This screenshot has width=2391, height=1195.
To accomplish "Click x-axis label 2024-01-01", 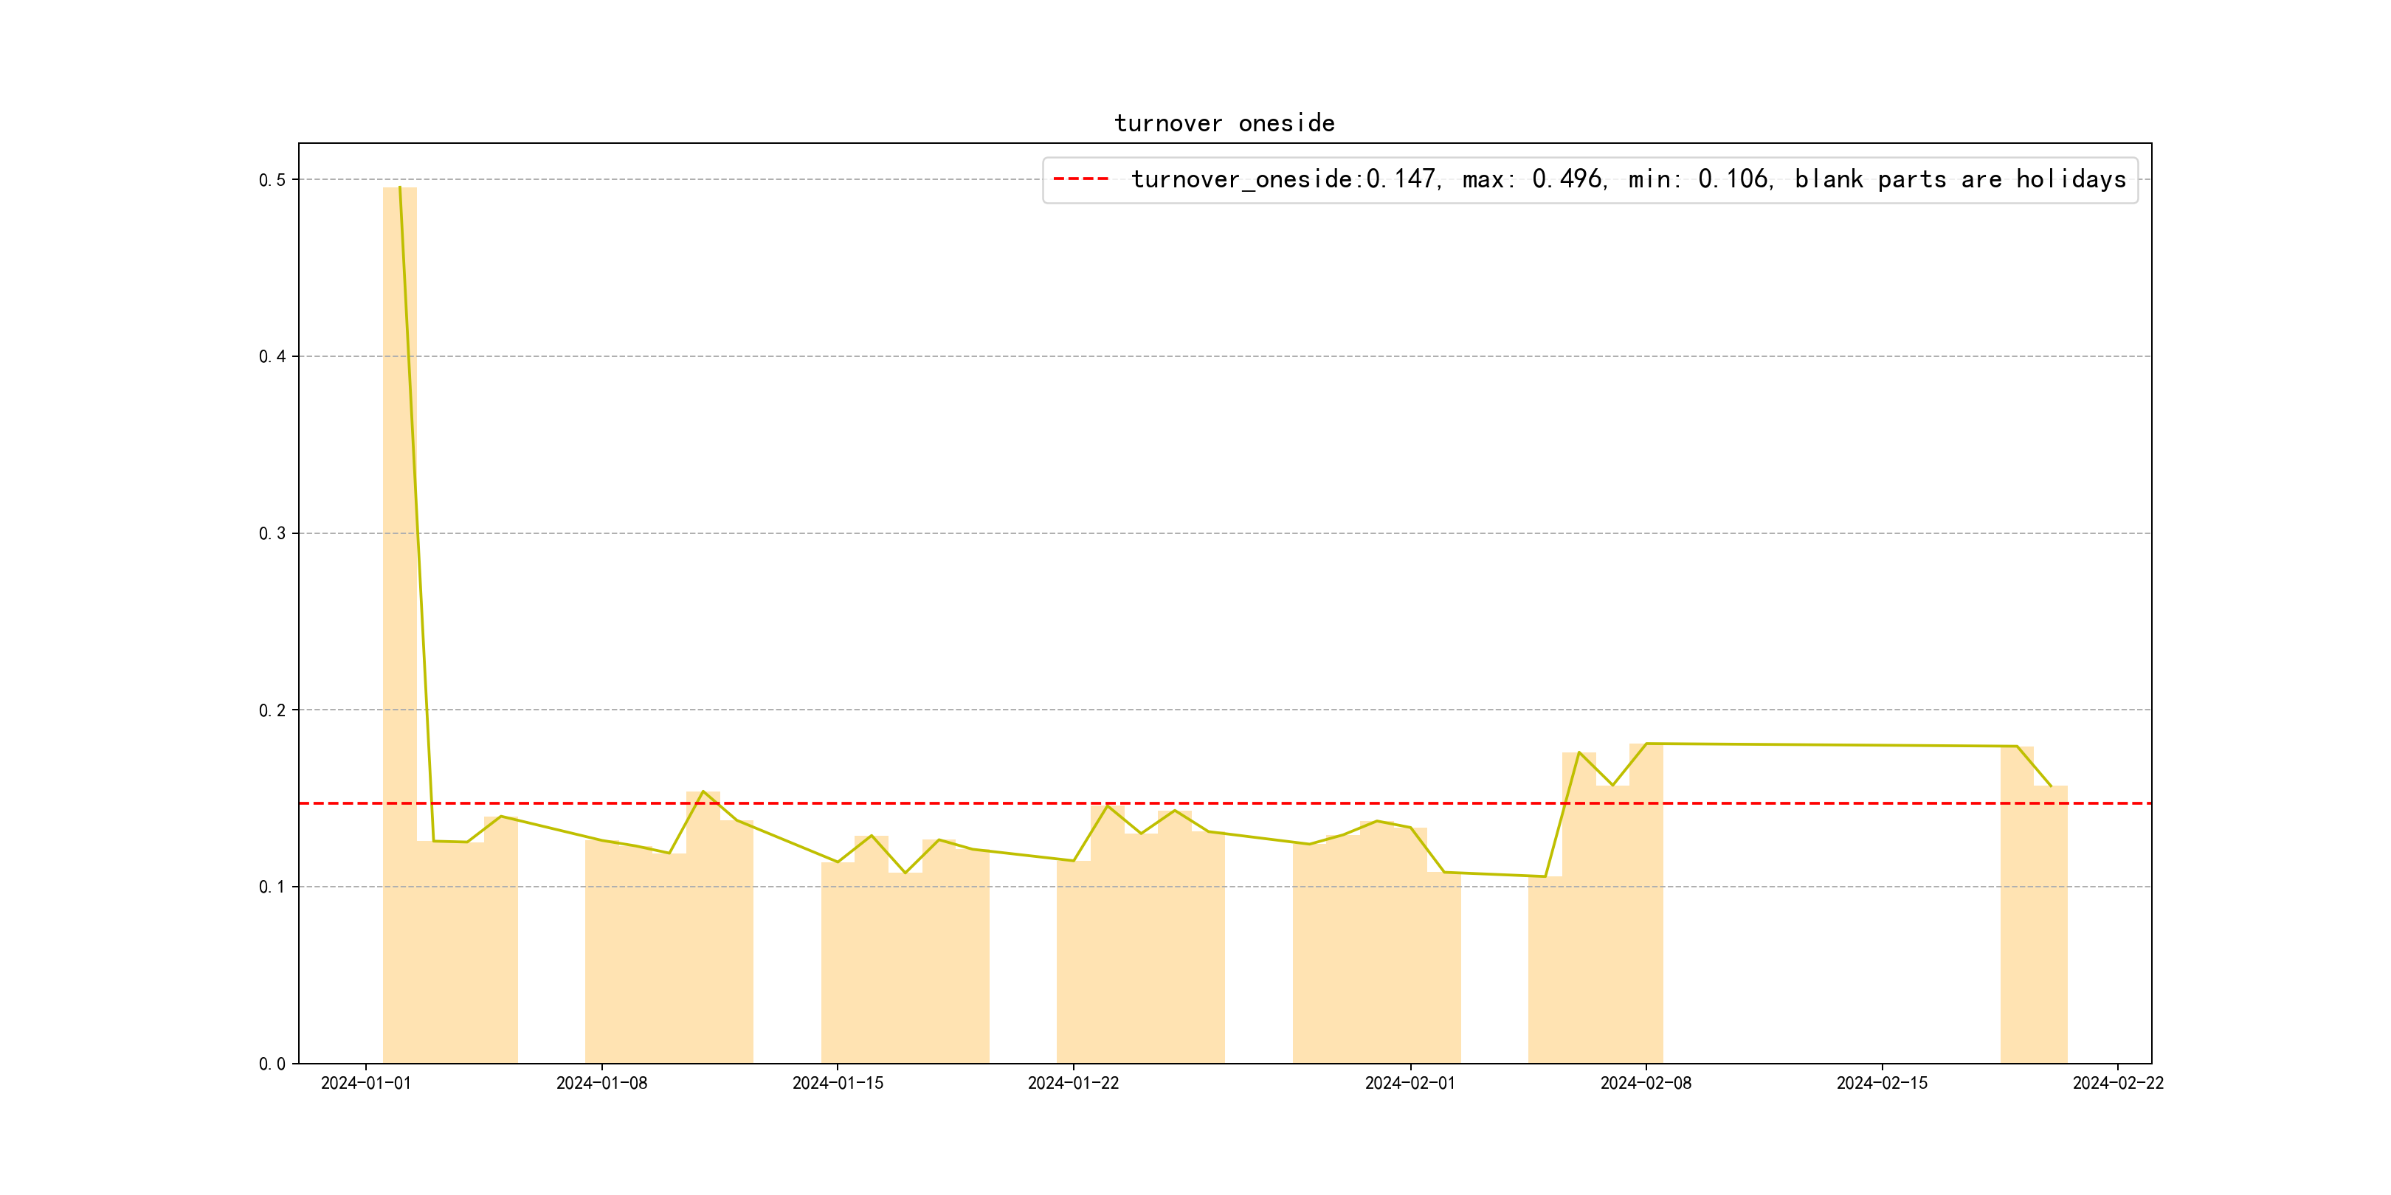I will point(366,1084).
